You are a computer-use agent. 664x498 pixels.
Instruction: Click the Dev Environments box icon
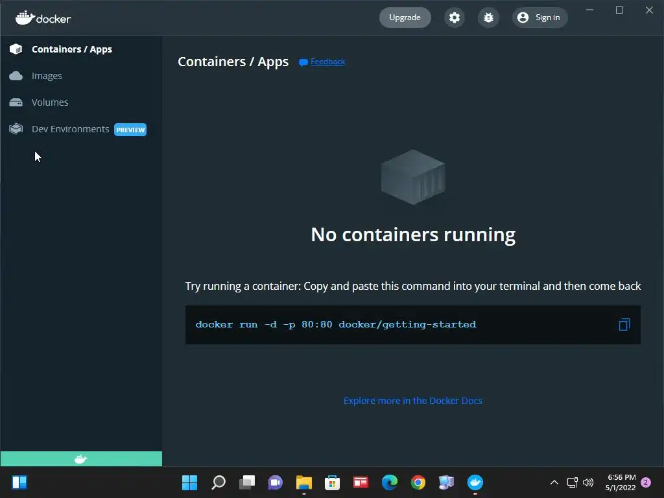pyautogui.click(x=16, y=129)
